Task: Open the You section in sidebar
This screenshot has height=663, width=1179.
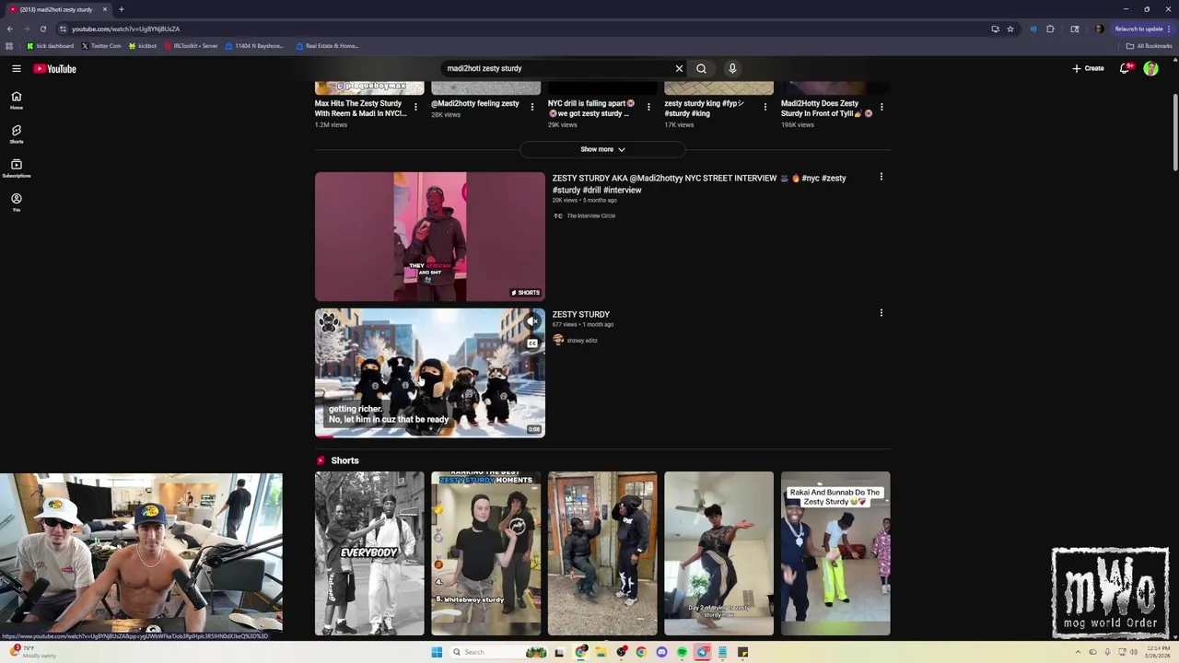Action: tap(17, 203)
